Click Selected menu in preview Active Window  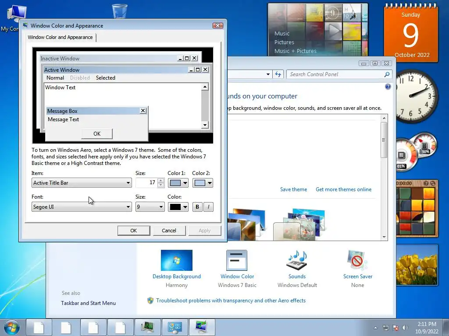(x=105, y=78)
